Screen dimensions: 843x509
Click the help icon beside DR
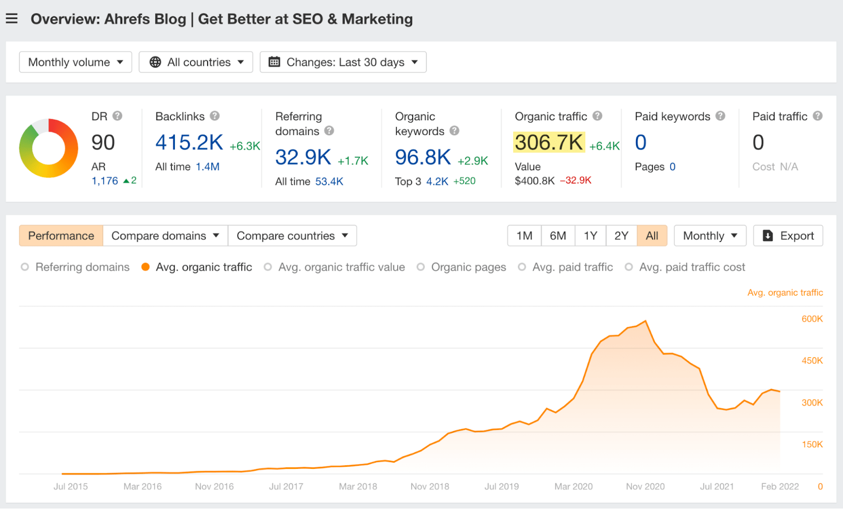pyautogui.click(x=117, y=116)
